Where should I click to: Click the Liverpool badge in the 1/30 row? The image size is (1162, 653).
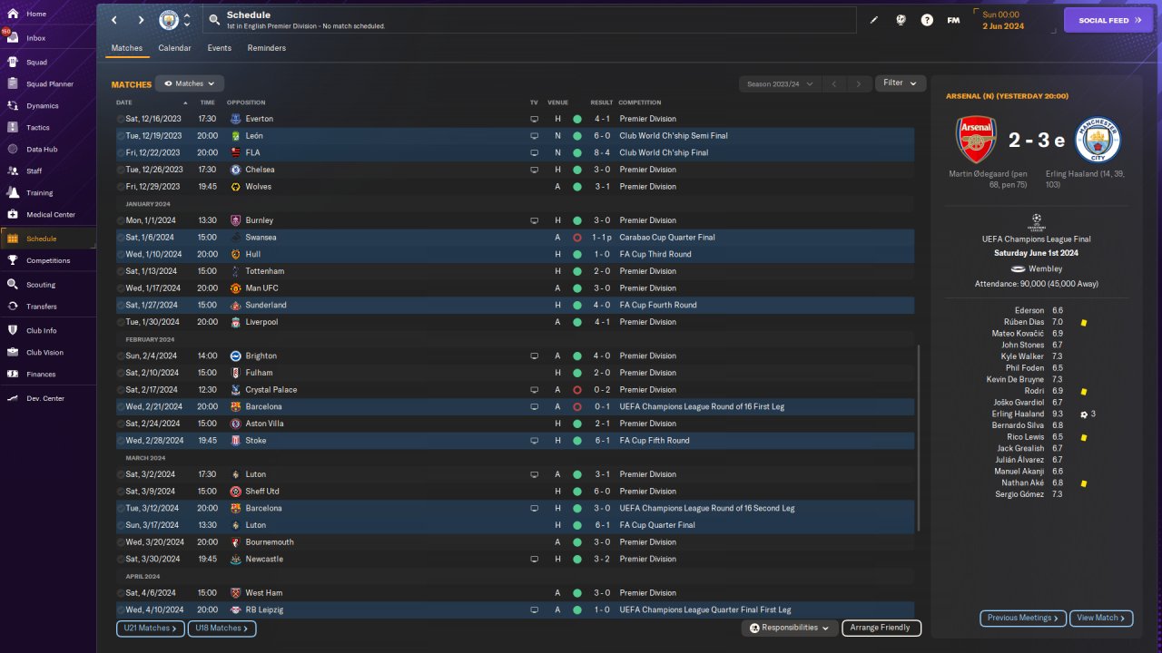(x=235, y=322)
